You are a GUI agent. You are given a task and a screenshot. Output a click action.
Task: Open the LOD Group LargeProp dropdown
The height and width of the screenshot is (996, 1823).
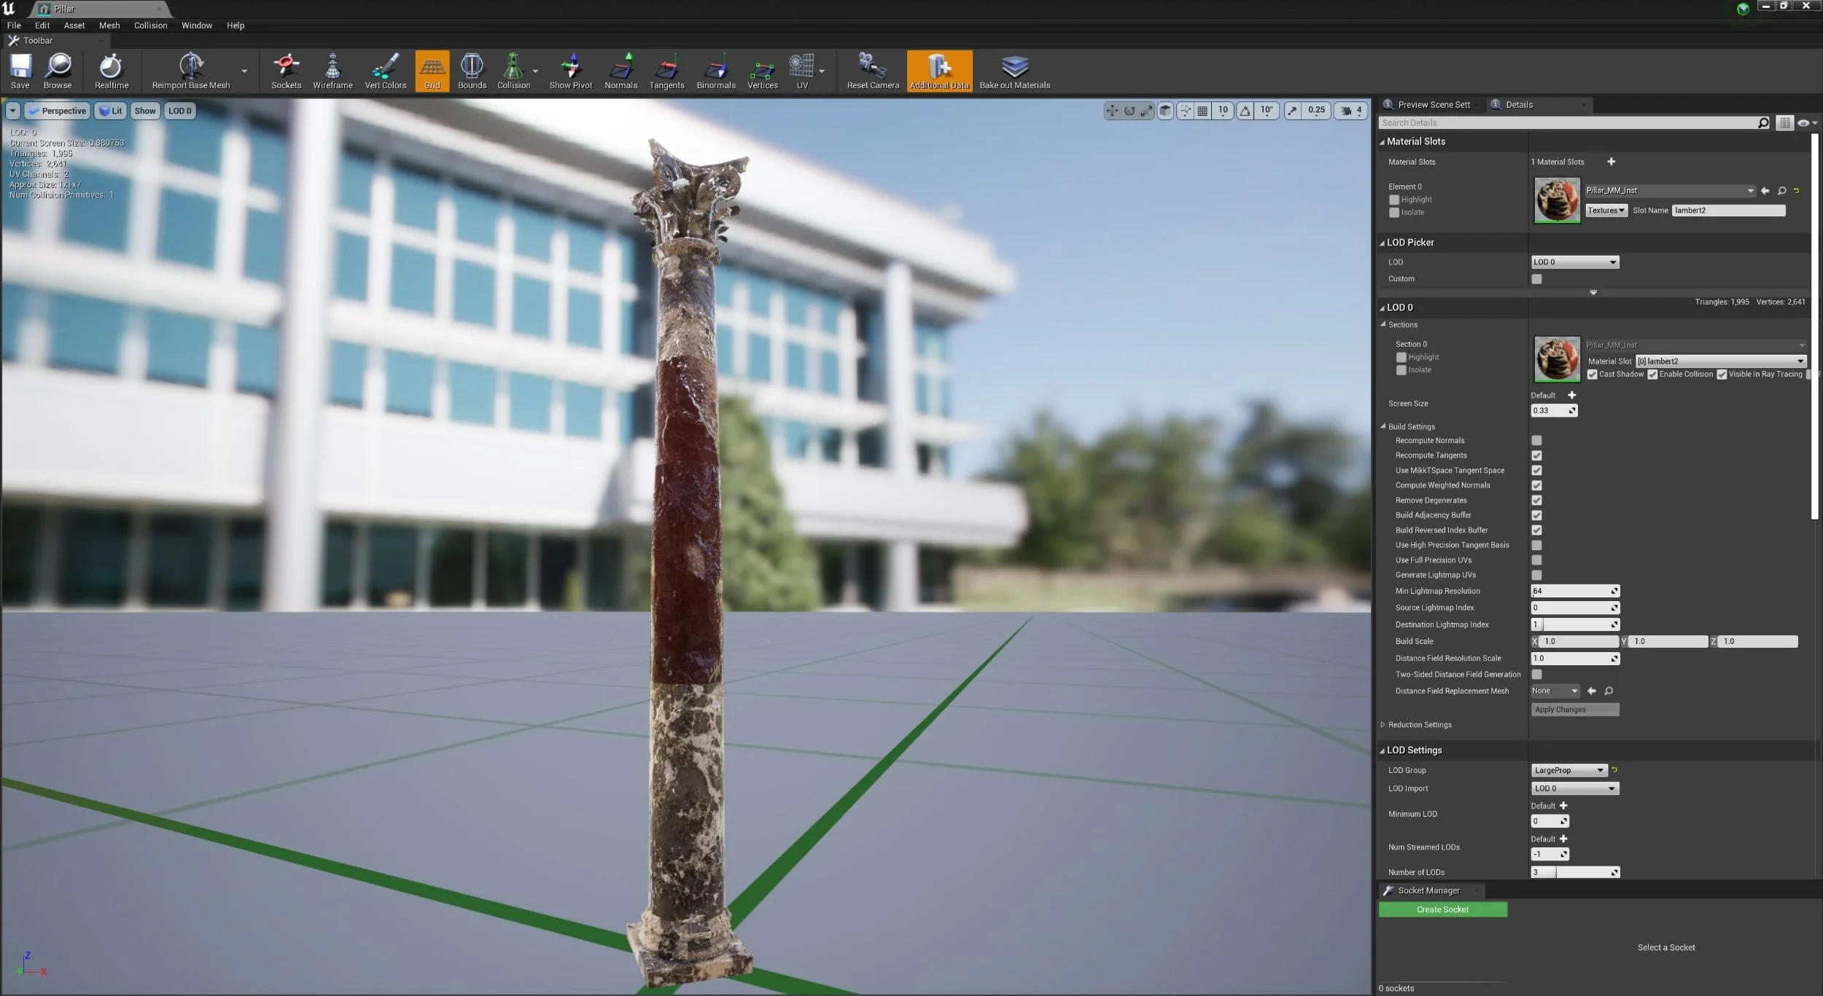click(x=1569, y=770)
